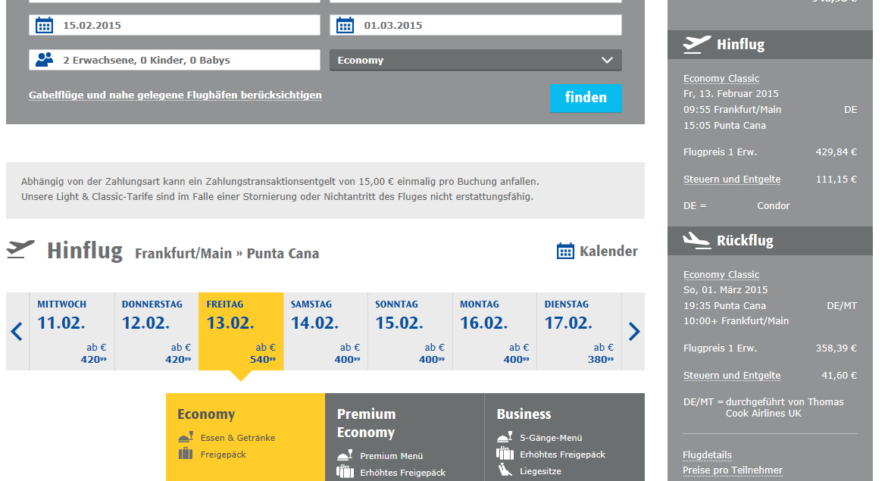Open the Economy class dropdown

[x=475, y=61]
